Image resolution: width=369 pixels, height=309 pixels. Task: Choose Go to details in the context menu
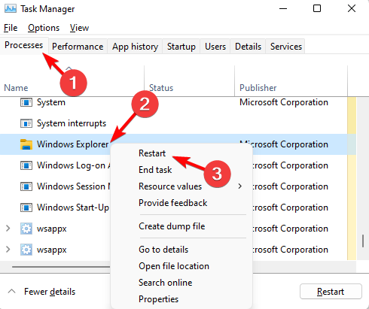(163, 250)
